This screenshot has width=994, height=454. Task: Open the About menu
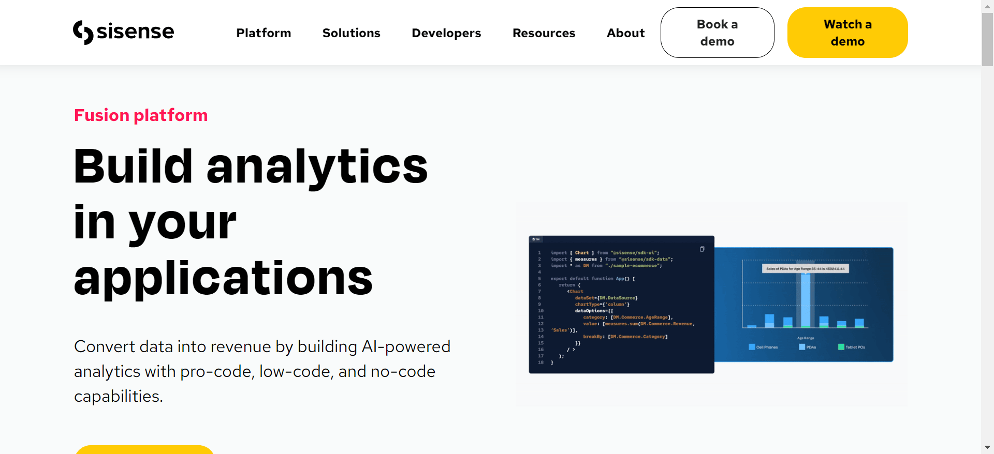click(x=625, y=33)
